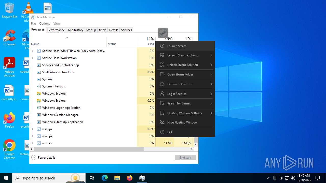Screen dimensions: 326x183
Task: Switch to the Startup tab
Action: 91,30
